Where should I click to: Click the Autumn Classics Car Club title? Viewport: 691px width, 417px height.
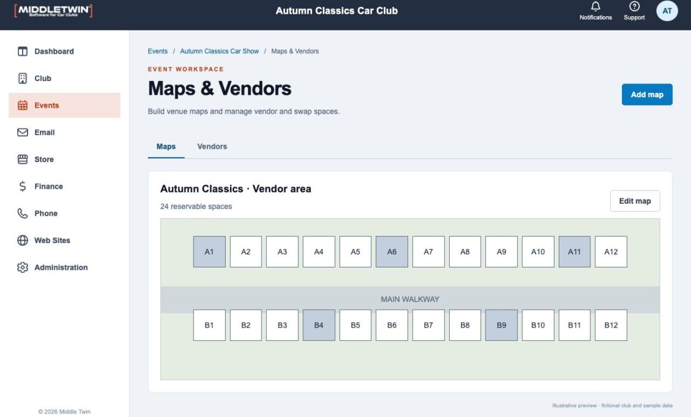(x=337, y=11)
